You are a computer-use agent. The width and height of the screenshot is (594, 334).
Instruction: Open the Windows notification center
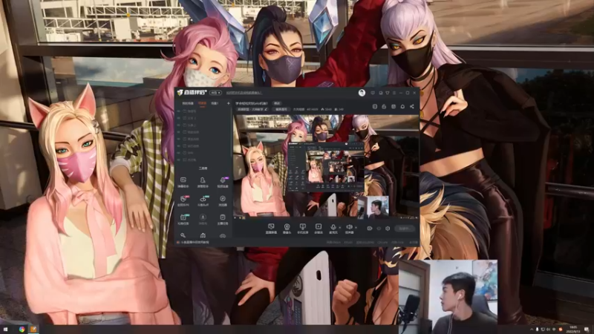coord(587,330)
